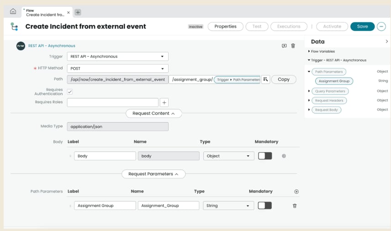Click the Assignment_Group Name field
Image resolution: width=391 pixels, height=231 pixels.
(169, 205)
